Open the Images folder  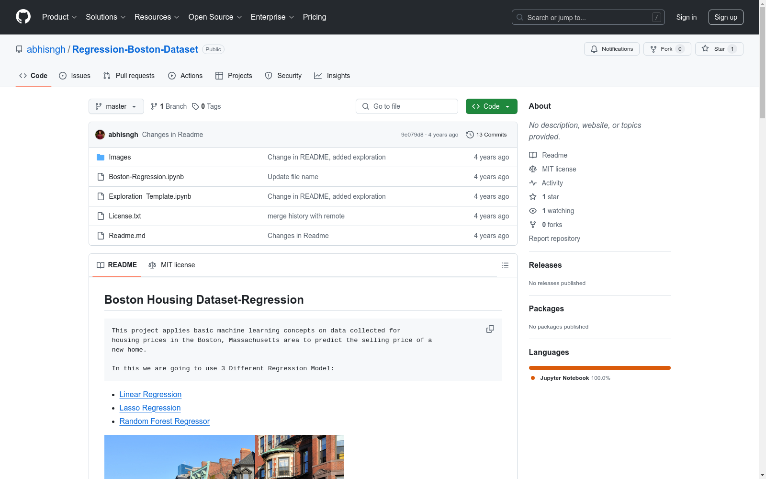pyautogui.click(x=120, y=157)
